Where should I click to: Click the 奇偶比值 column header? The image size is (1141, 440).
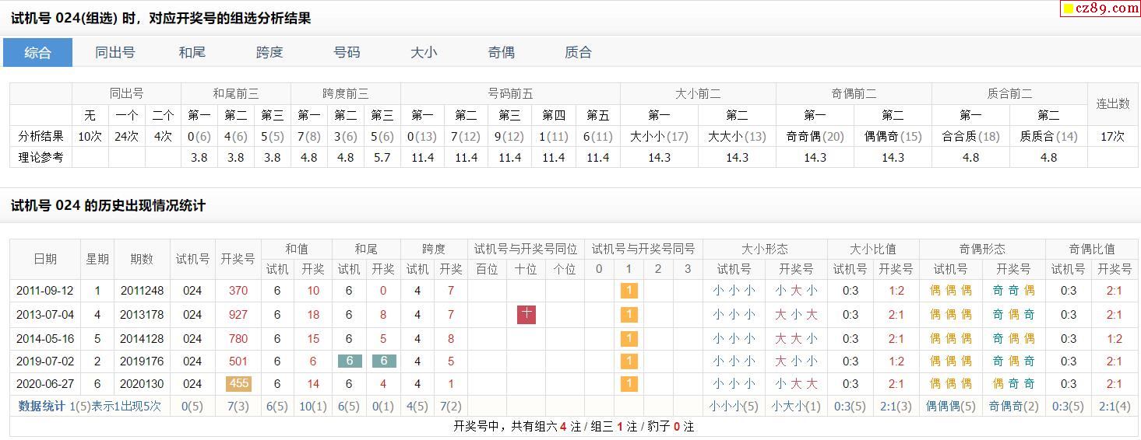[1091, 249]
